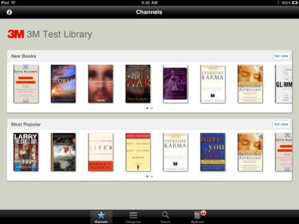The height and width of the screenshot is (224, 299).
Task: Open the yellow Running book cover
Action: pyautogui.click(x=138, y=152)
